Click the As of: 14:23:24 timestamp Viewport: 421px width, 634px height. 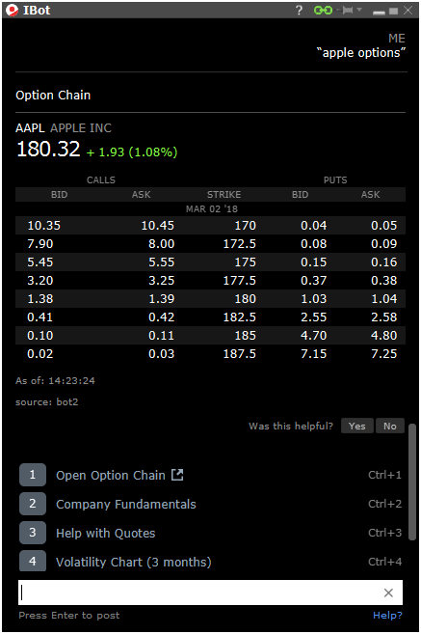click(55, 380)
